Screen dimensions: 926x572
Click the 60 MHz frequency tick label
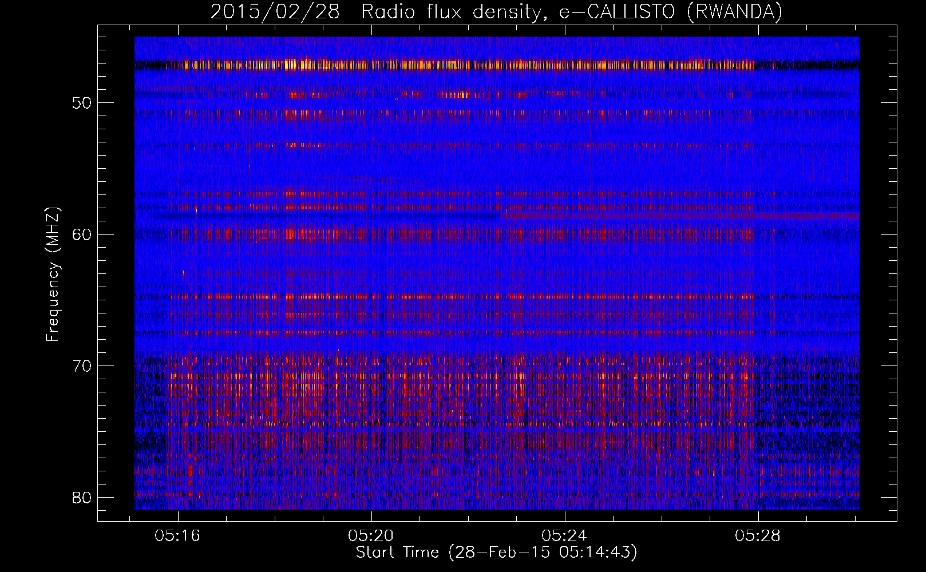click(82, 235)
